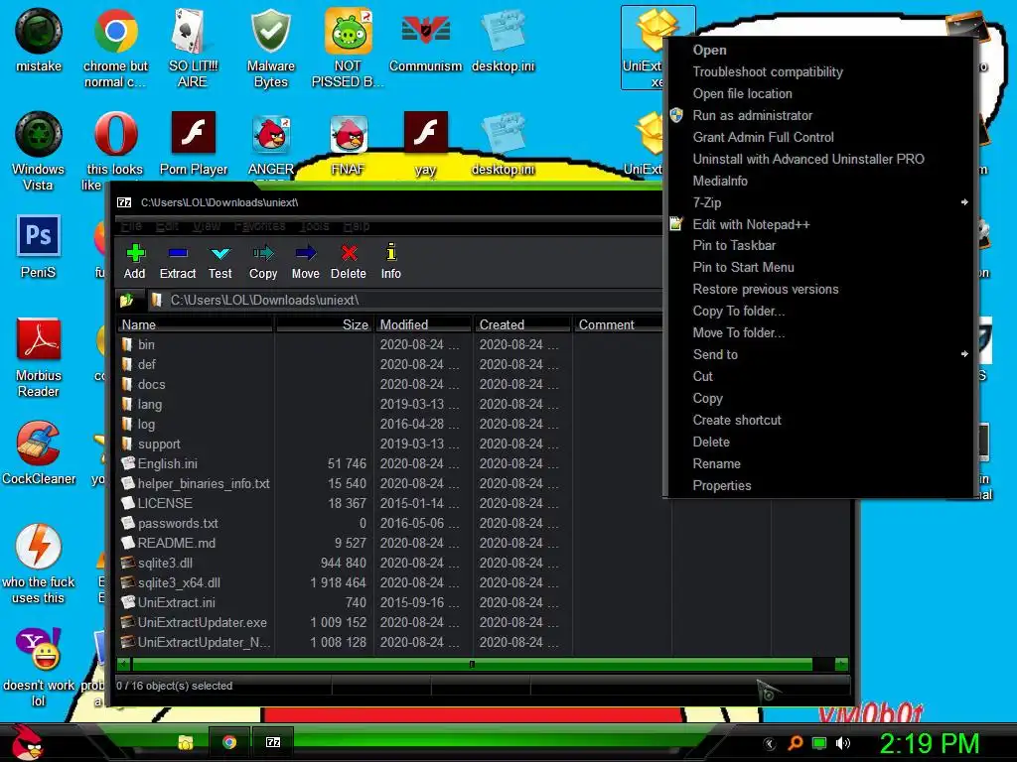Choose Properties from context menu
This screenshot has height=762, width=1017.
click(x=819, y=485)
